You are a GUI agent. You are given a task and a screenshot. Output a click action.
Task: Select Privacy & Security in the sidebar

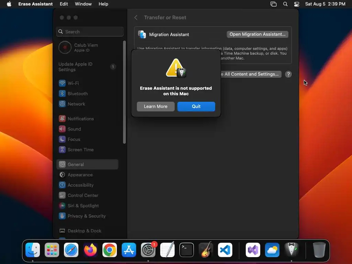[88, 216]
